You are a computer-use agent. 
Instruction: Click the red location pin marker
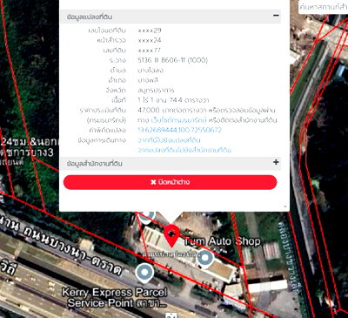[x=171, y=235]
